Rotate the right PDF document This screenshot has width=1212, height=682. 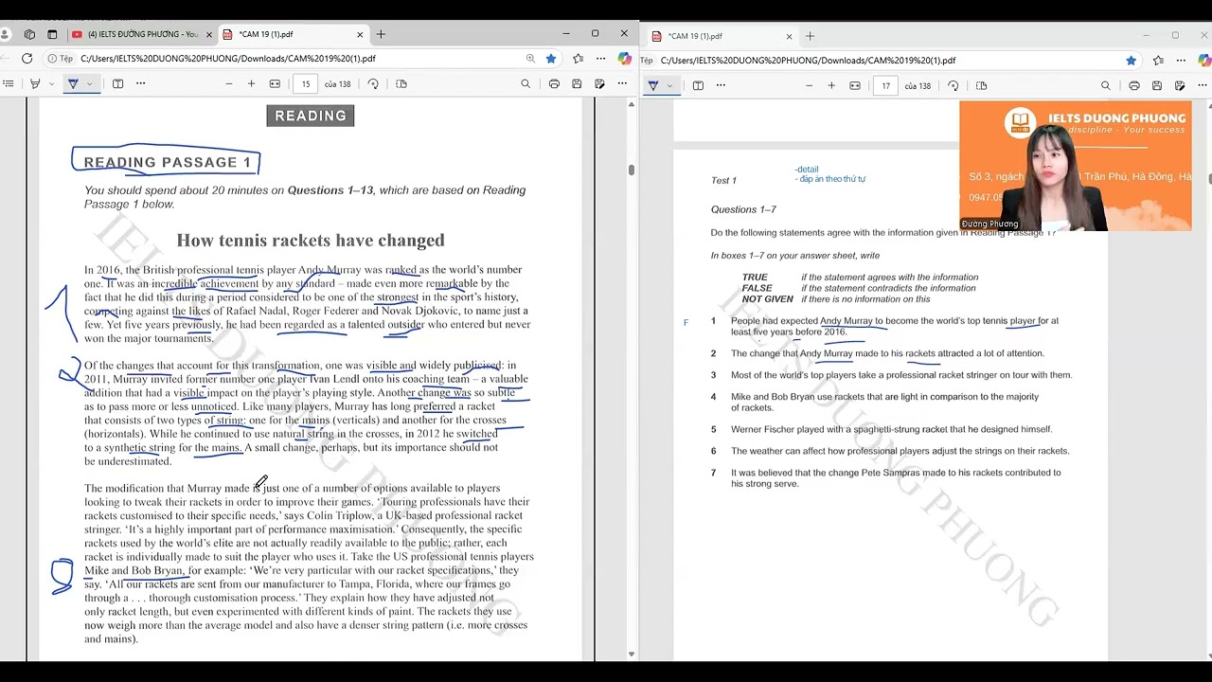pyautogui.click(x=953, y=85)
